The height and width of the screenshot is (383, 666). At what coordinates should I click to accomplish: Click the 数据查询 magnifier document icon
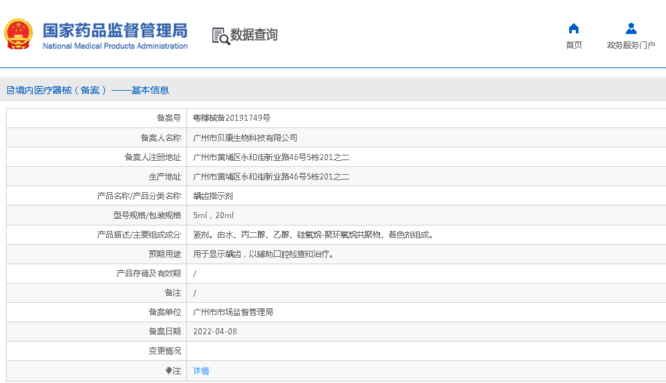[x=220, y=36]
